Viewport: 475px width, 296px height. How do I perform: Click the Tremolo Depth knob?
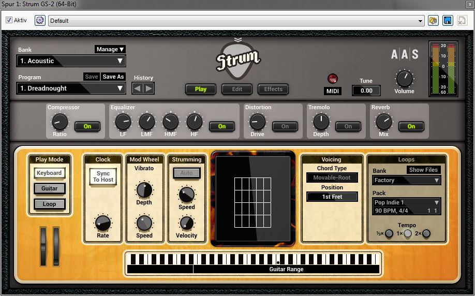[321, 122]
